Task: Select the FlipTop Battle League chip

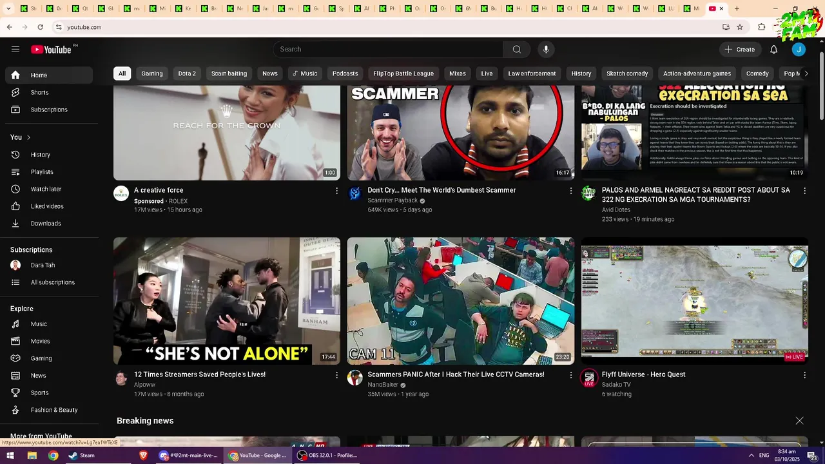Action: (403, 73)
